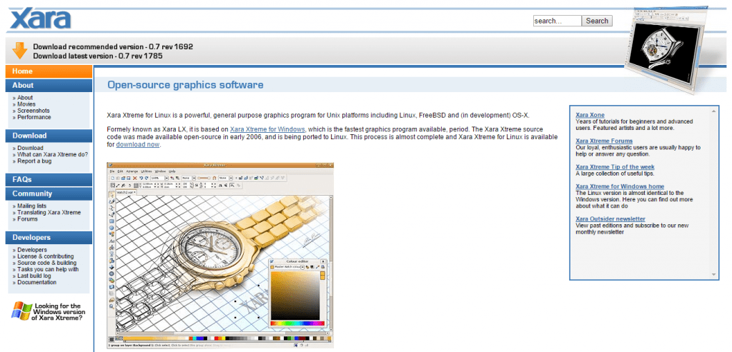Open Translating Xara Xtreme link
Screen dimensions: 732x352
(x=49, y=213)
